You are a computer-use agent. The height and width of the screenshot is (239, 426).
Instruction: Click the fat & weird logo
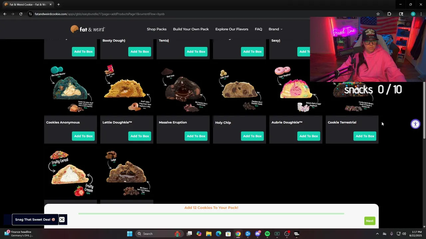point(88,29)
